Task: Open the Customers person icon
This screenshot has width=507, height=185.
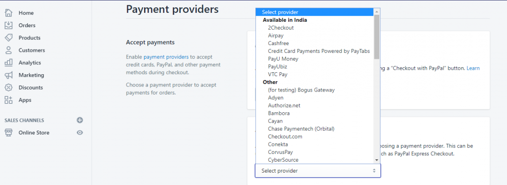Action: [x=9, y=50]
